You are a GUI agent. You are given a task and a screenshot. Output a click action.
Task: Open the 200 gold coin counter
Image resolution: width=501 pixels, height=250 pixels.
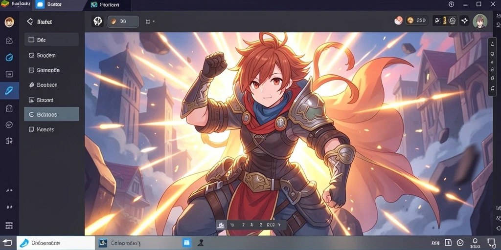pos(417,21)
